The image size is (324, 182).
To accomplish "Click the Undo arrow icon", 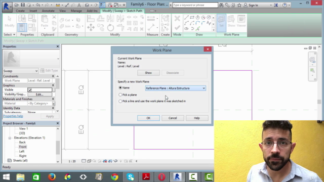I will (38, 5).
